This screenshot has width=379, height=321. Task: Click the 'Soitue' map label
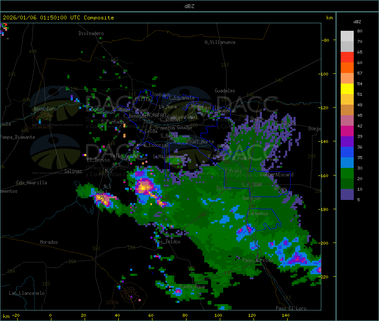tap(224, 188)
